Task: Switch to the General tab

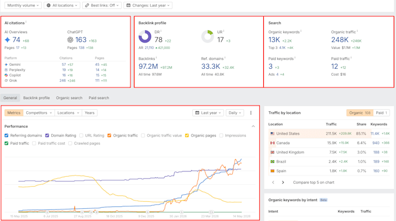Action: 10,98
